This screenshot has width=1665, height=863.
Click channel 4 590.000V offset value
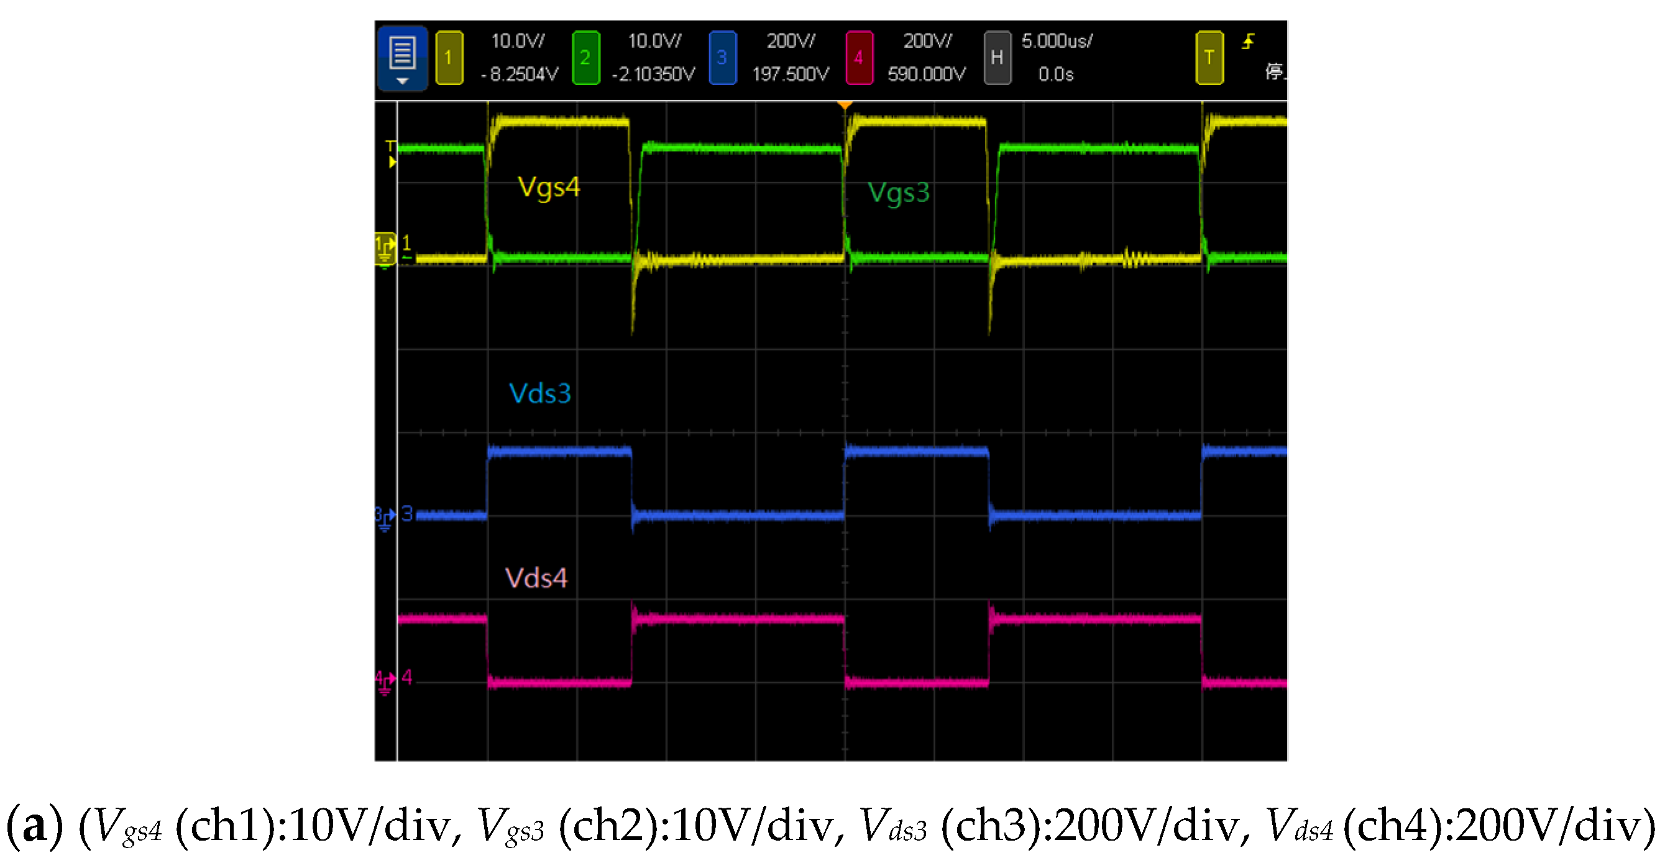(926, 75)
